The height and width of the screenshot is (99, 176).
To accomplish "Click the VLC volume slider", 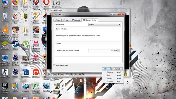I will (125, 75).
